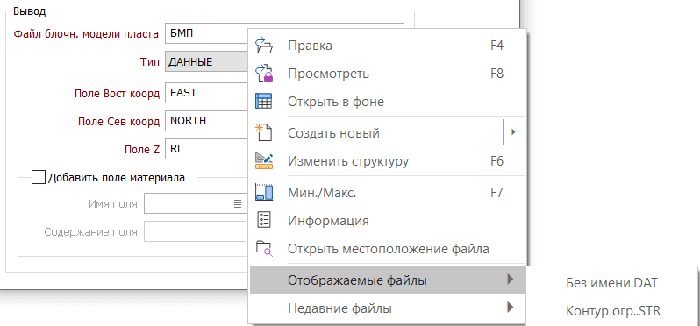This screenshot has width=700, height=326.
Task: Choose Без имени.DAT from displayed files
Action: click(x=611, y=282)
